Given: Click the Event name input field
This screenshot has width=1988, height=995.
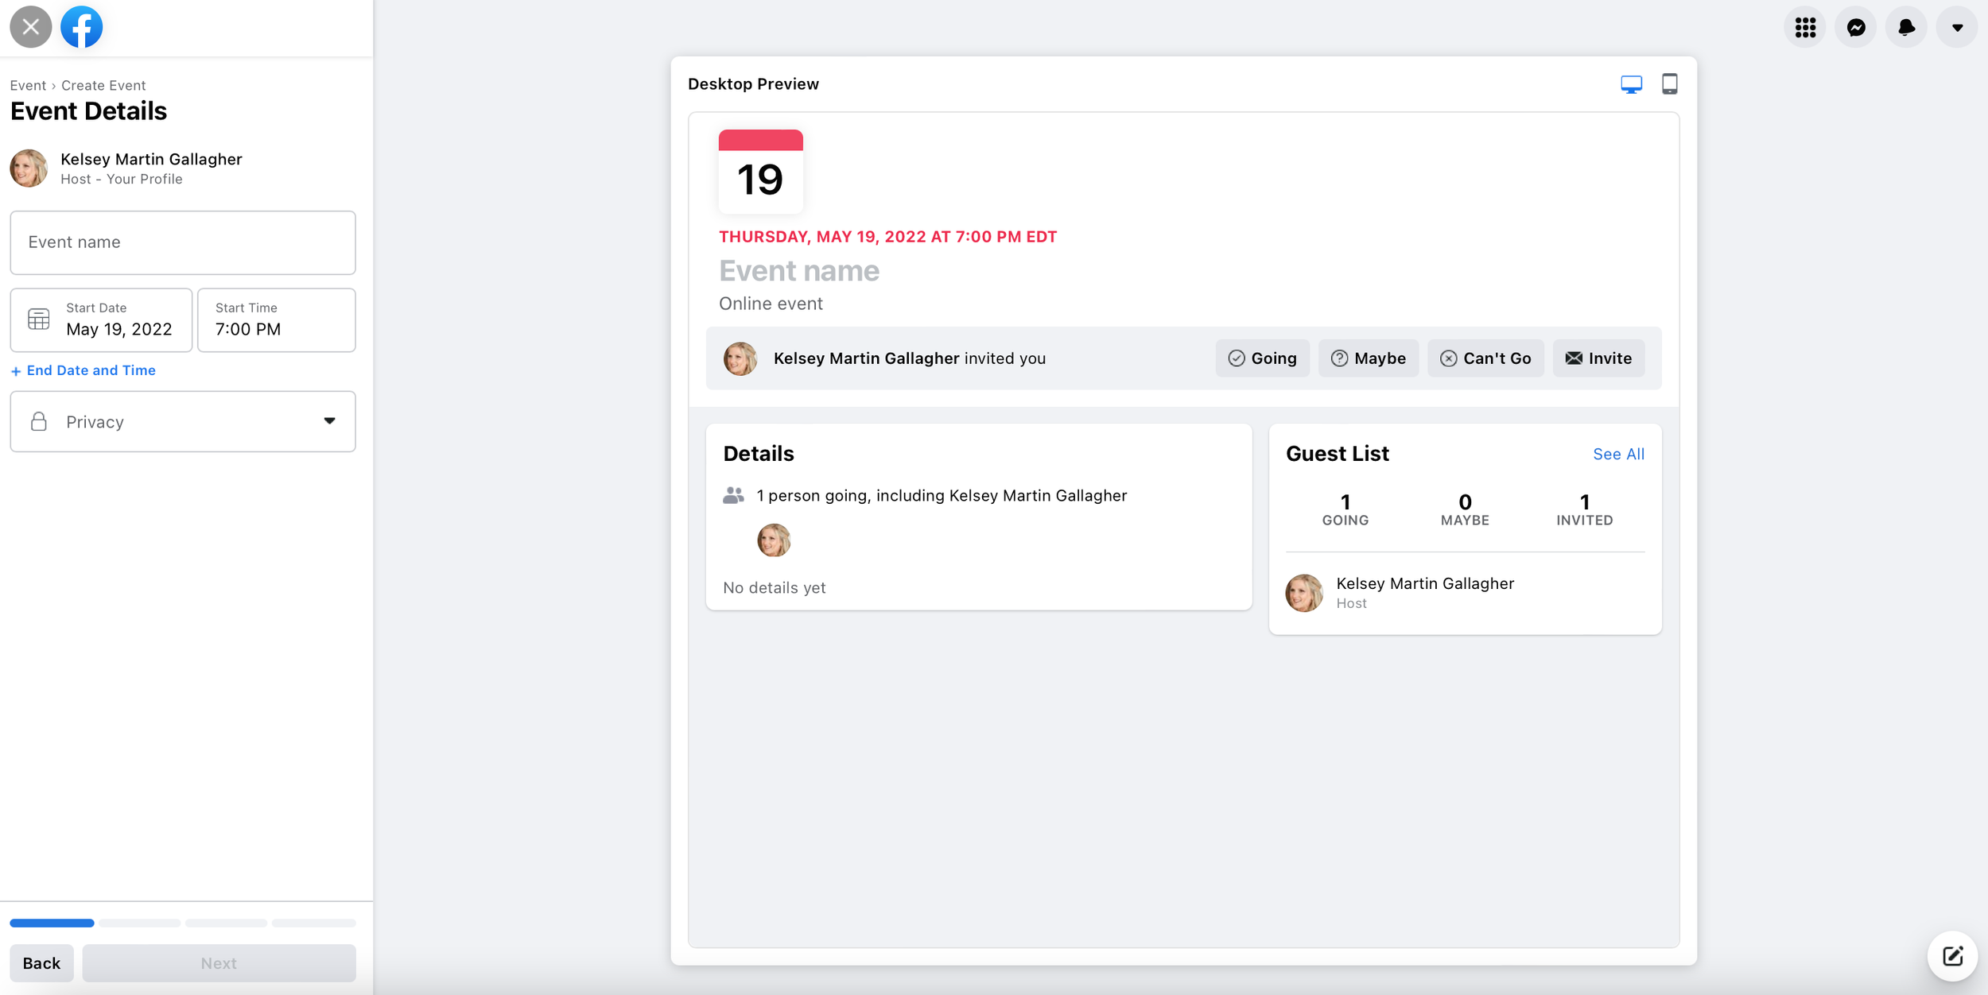Looking at the screenshot, I should (181, 242).
